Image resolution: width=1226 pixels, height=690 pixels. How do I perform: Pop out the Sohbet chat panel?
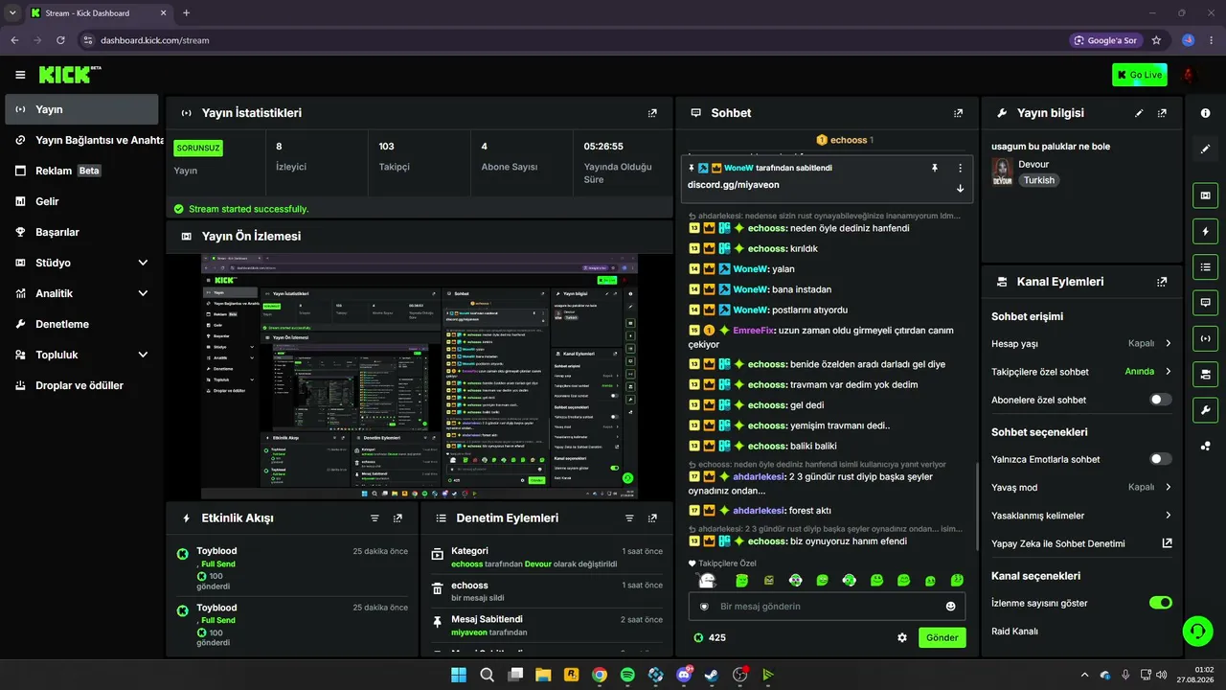[x=958, y=113]
